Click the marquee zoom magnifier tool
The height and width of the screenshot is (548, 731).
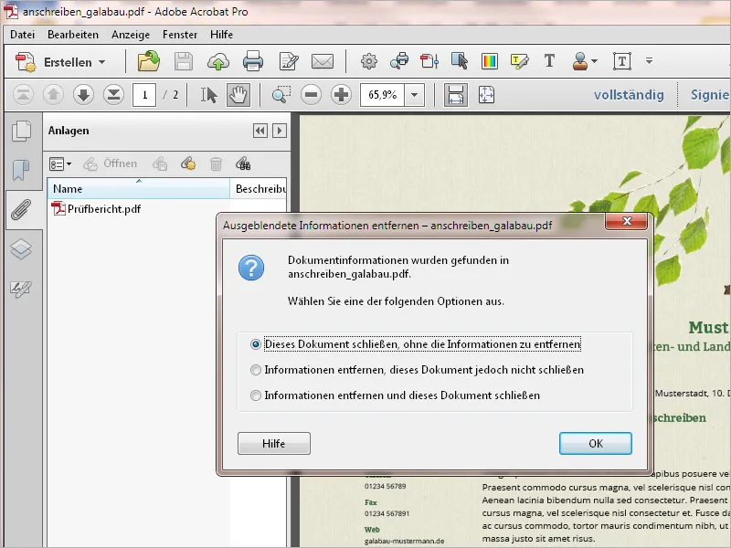281,95
